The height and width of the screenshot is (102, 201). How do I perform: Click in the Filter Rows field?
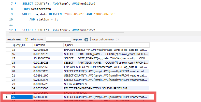tap(58, 39)
